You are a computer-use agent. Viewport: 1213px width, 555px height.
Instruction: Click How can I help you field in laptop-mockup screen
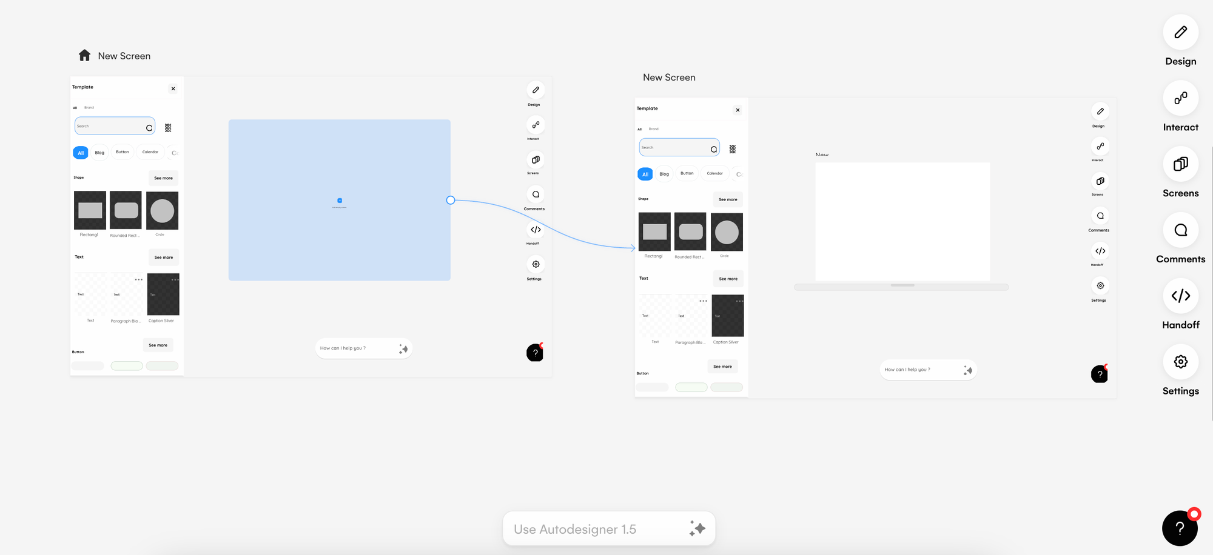929,370
